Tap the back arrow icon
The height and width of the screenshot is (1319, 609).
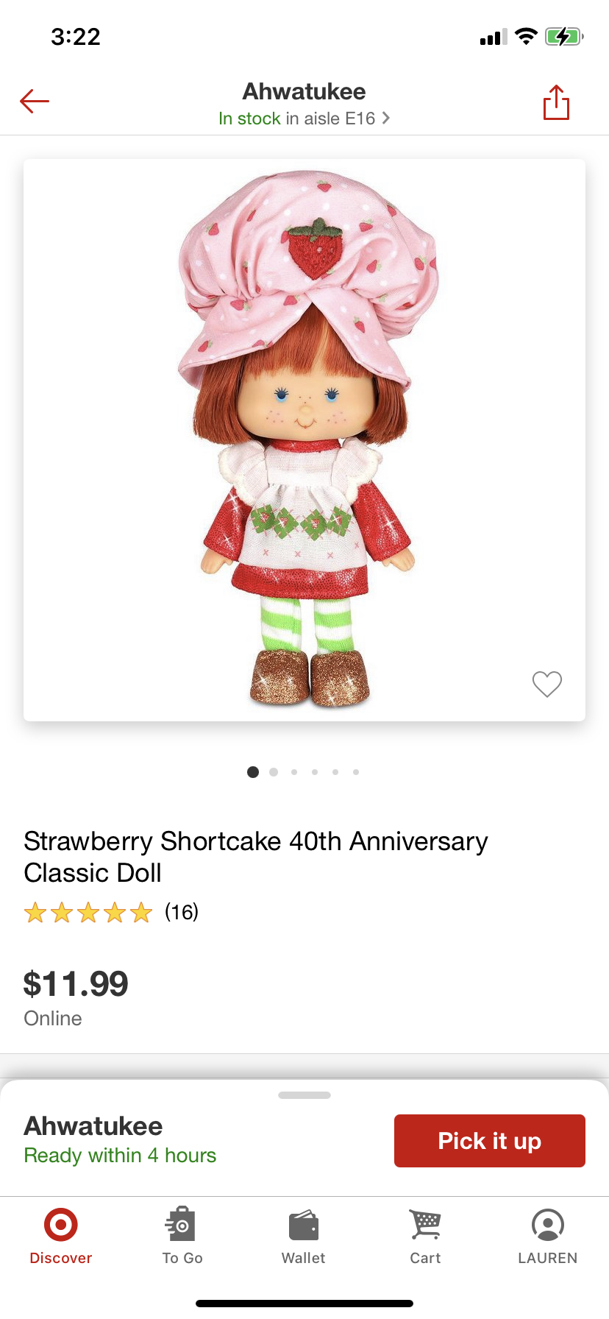35,101
